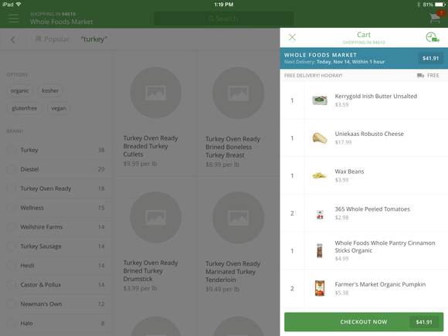448x336 pixels.
Task: Change quantity of Cinnamon Sticks Organic
Action: click(292, 251)
